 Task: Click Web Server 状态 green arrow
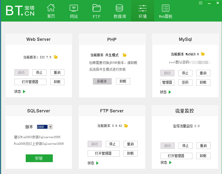click(24, 91)
